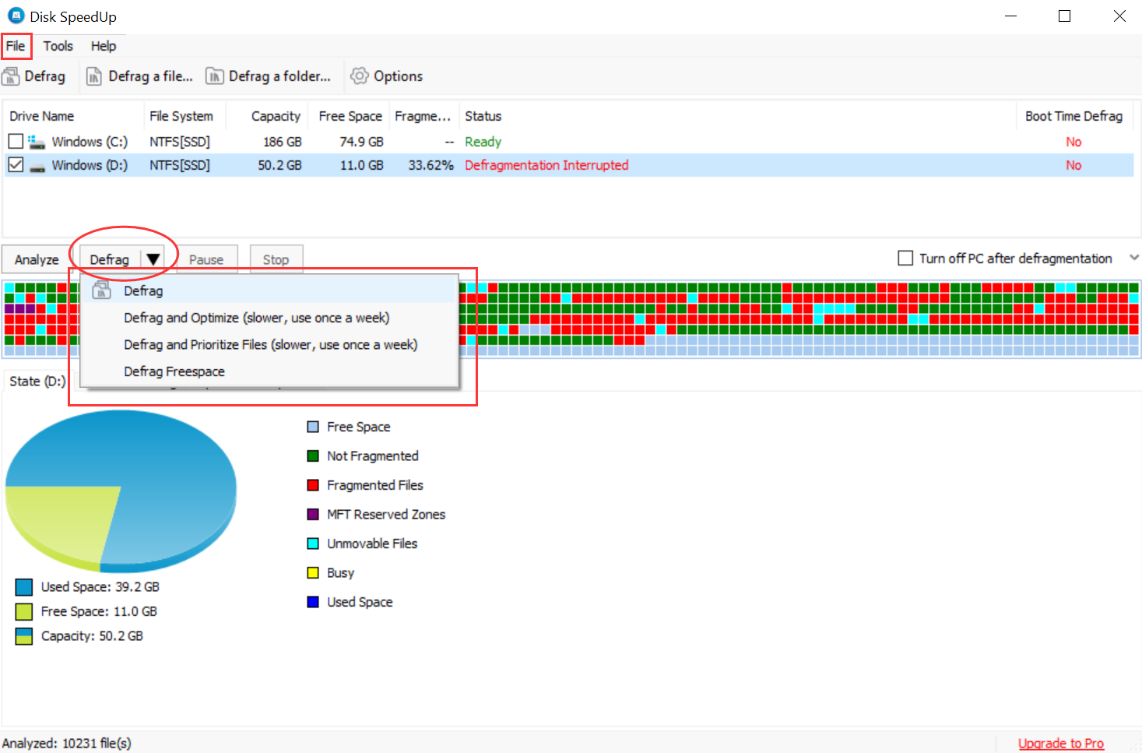The image size is (1142, 753).
Task: Click the Defrag toolbar icon
Action: (x=11, y=76)
